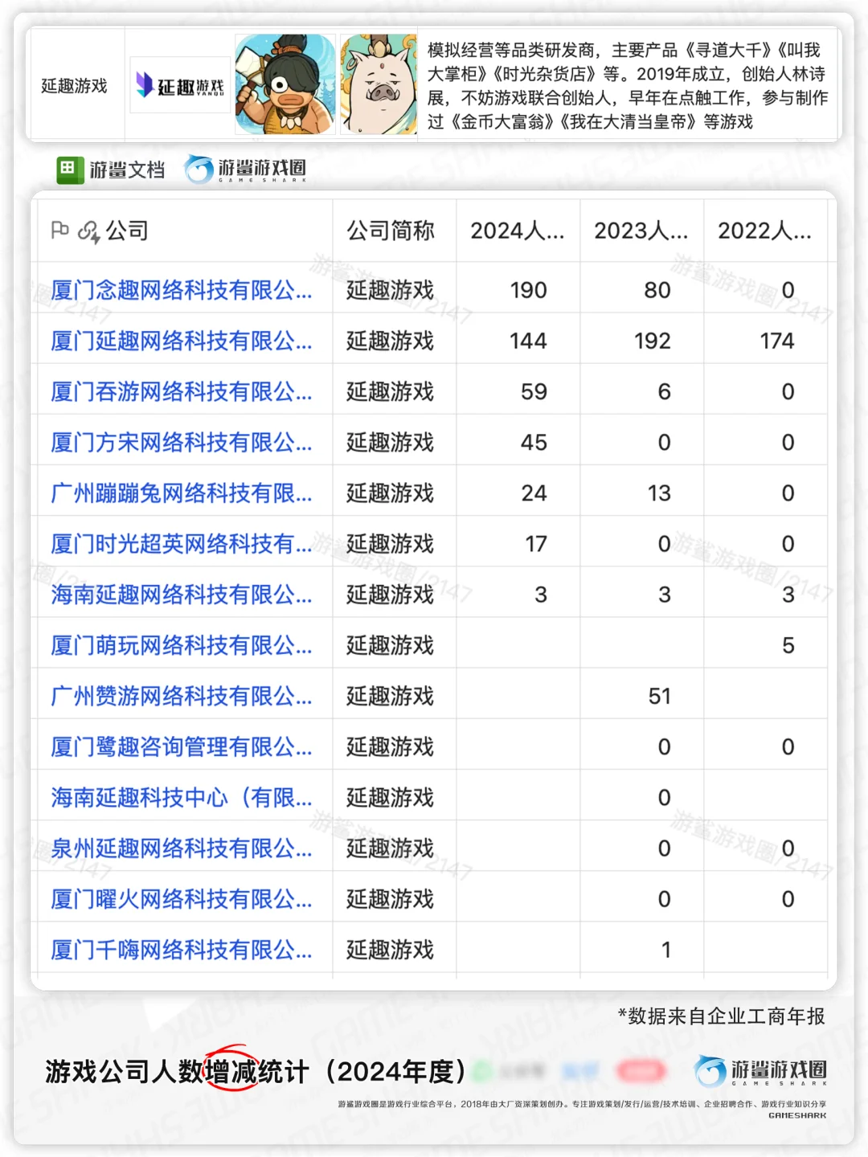Open 厦门千嗨网络科技有限公... link

point(182,950)
